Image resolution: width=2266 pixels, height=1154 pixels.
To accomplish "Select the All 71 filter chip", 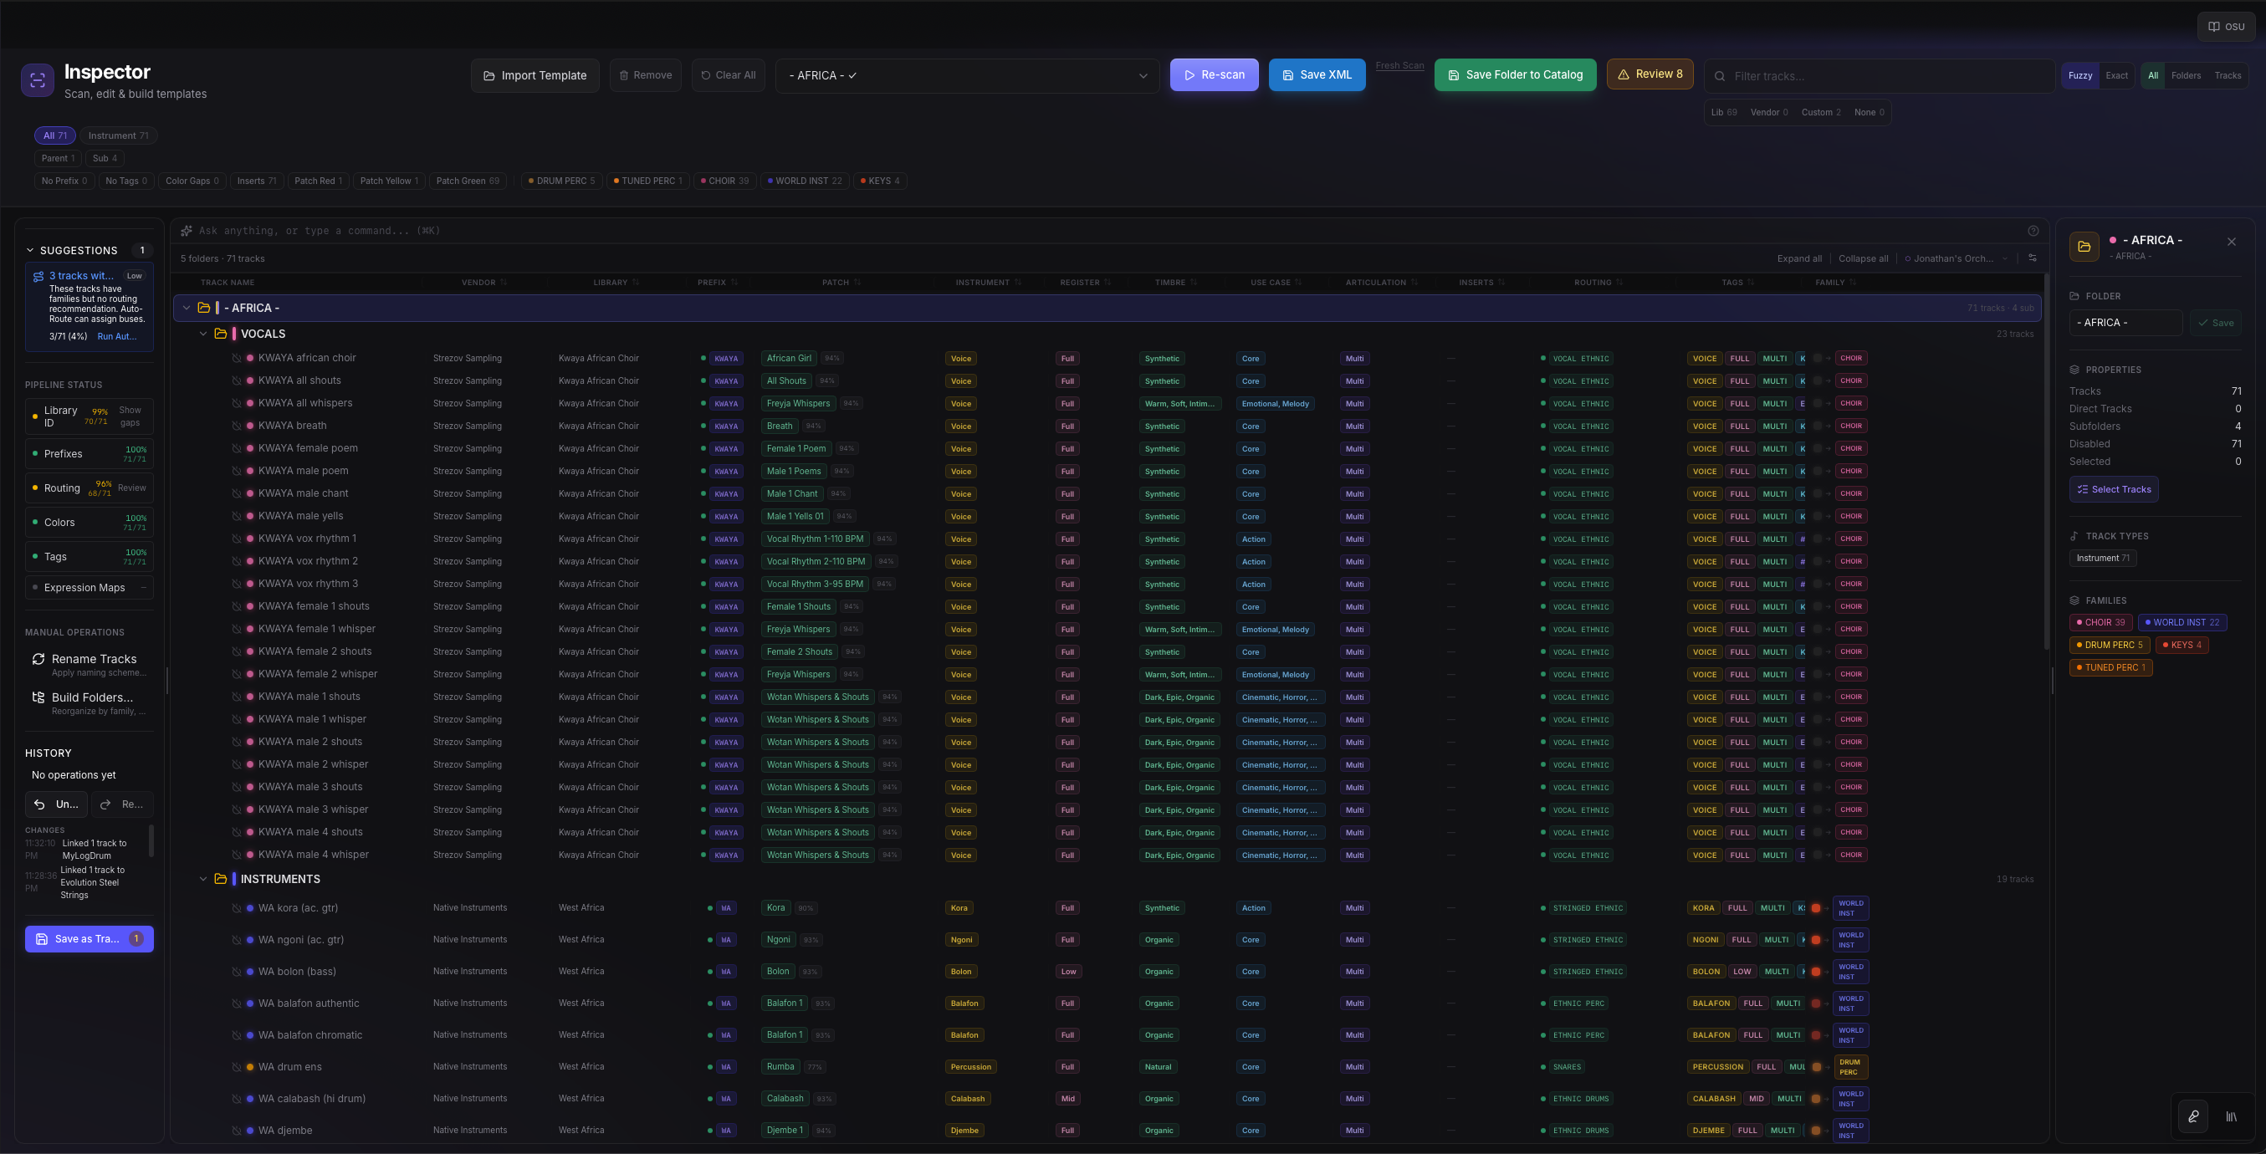I will click(x=54, y=135).
